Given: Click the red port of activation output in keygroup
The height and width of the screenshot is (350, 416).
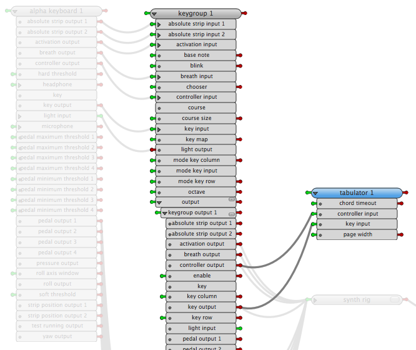Looking at the screenshot, I should point(239,244).
